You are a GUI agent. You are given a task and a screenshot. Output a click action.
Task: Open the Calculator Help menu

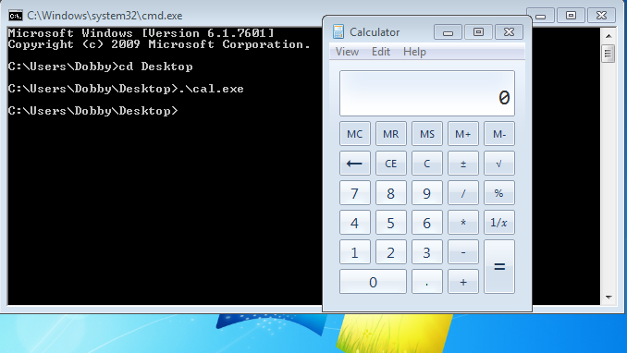[414, 52]
